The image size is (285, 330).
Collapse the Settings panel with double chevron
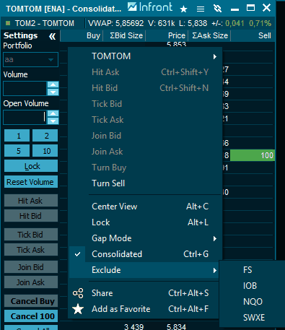coord(52,36)
